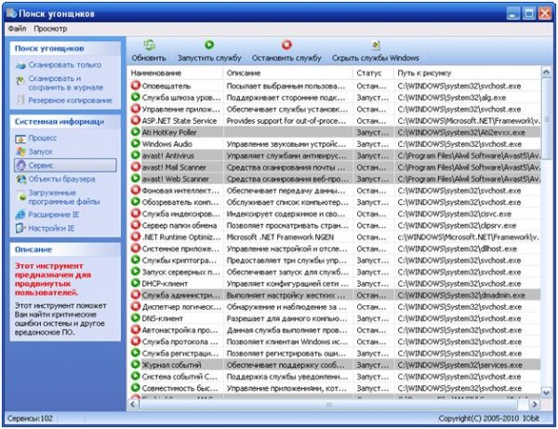Select the avast! Web Scanner row name

point(176,179)
